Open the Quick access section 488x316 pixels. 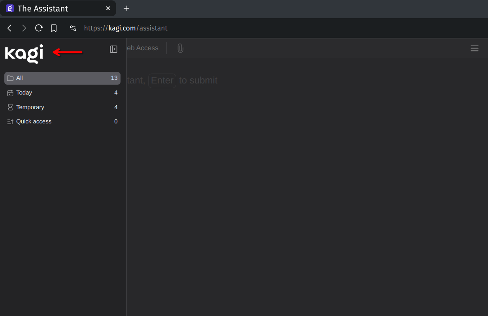[62, 121]
